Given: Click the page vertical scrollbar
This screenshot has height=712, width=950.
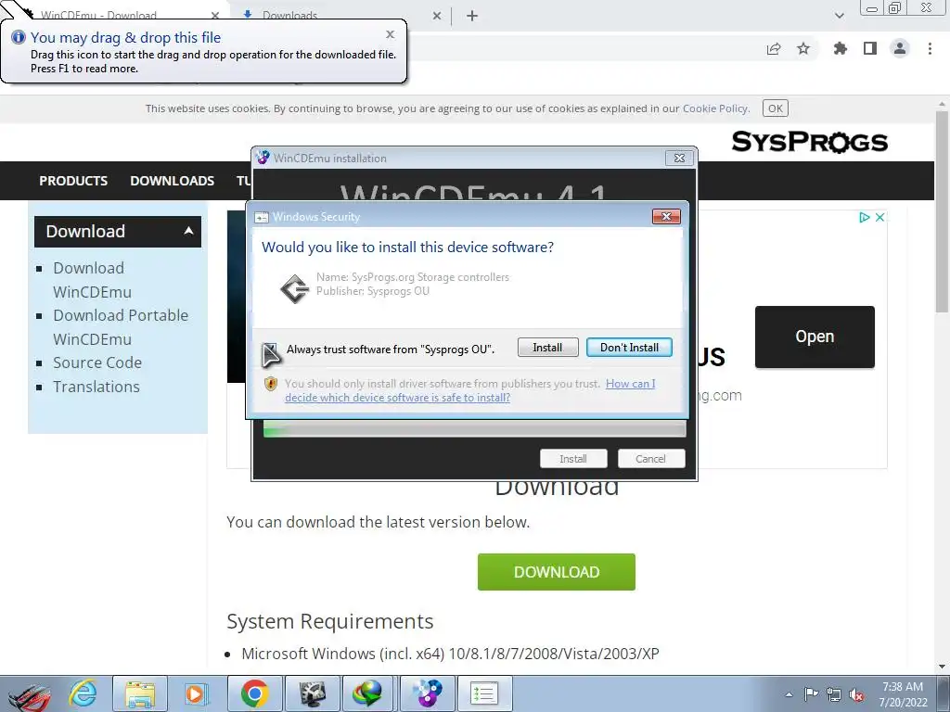Looking at the screenshot, I should tap(943, 212).
